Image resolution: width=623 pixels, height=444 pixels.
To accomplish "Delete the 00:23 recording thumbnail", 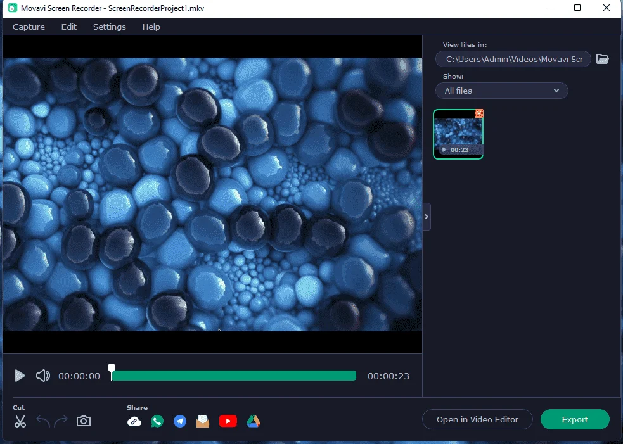I will 479,113.
